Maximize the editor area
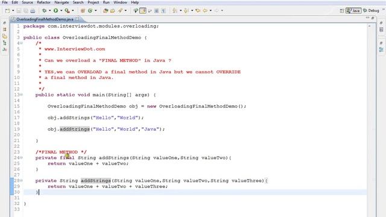This screenshot has width=386, height=217. (x=373, y=17)
